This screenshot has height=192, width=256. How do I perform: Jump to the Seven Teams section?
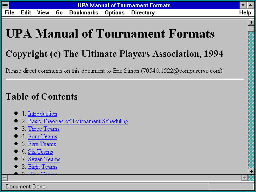[x=44, y=159]
